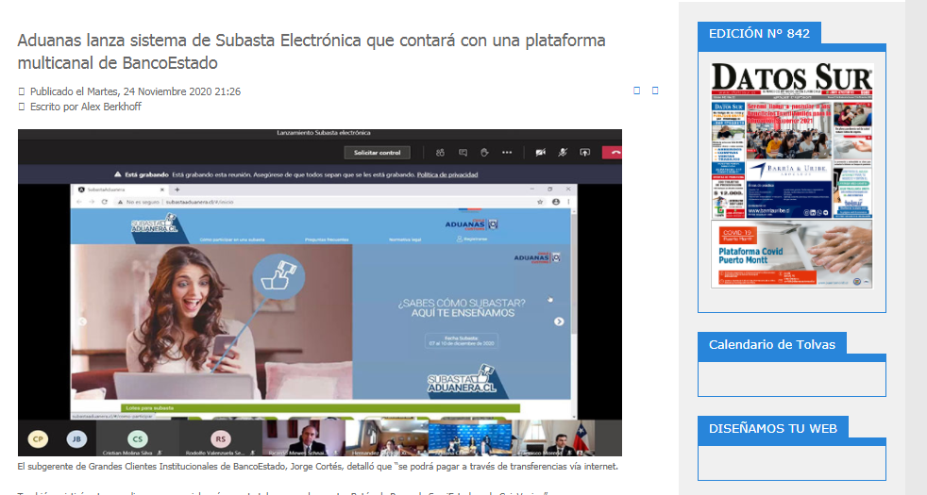Click the CS avatar of Cristian Molina Silva
The image size is (927, 495).
(x=137, y=438)
